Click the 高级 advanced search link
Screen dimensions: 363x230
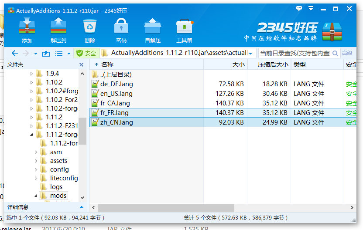tap(347, 53)
